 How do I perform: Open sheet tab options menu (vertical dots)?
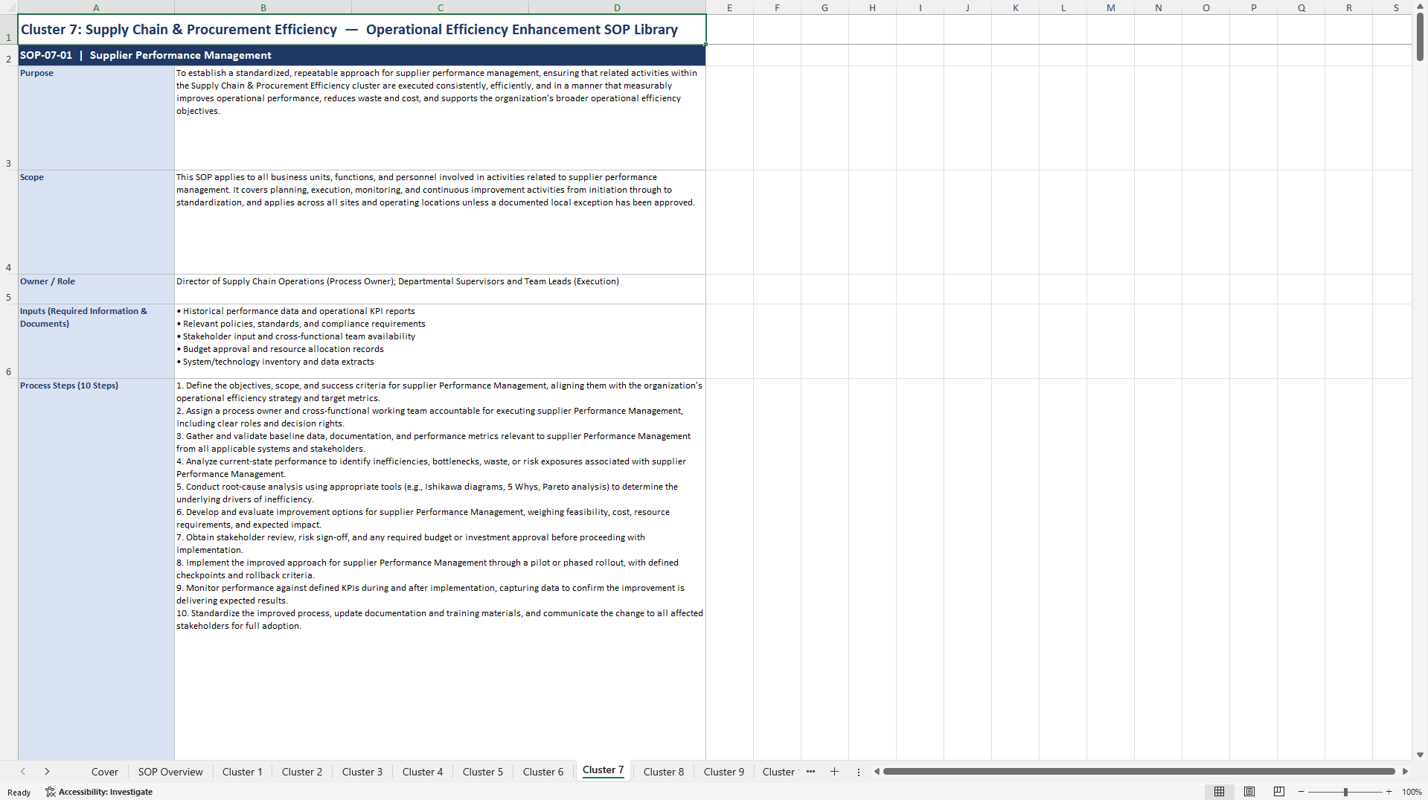[859, 772]
